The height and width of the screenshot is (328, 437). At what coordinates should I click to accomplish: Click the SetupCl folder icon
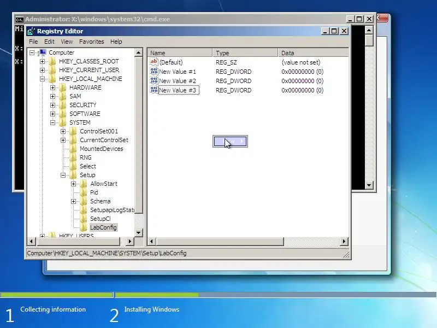coord(84,219)
